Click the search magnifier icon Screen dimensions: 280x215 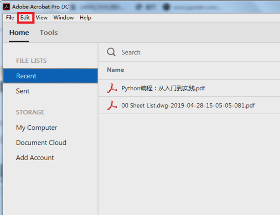111,52
